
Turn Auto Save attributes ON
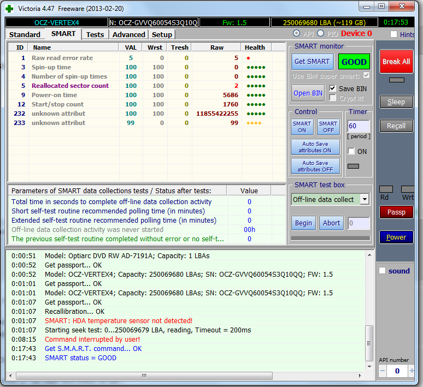315,147
